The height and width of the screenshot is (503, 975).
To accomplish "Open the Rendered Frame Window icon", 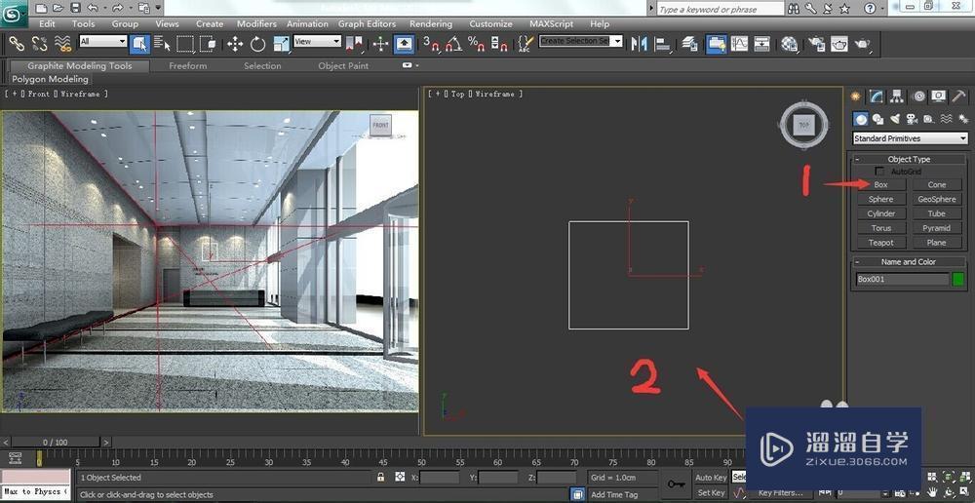I will click(x=839, y=44).
